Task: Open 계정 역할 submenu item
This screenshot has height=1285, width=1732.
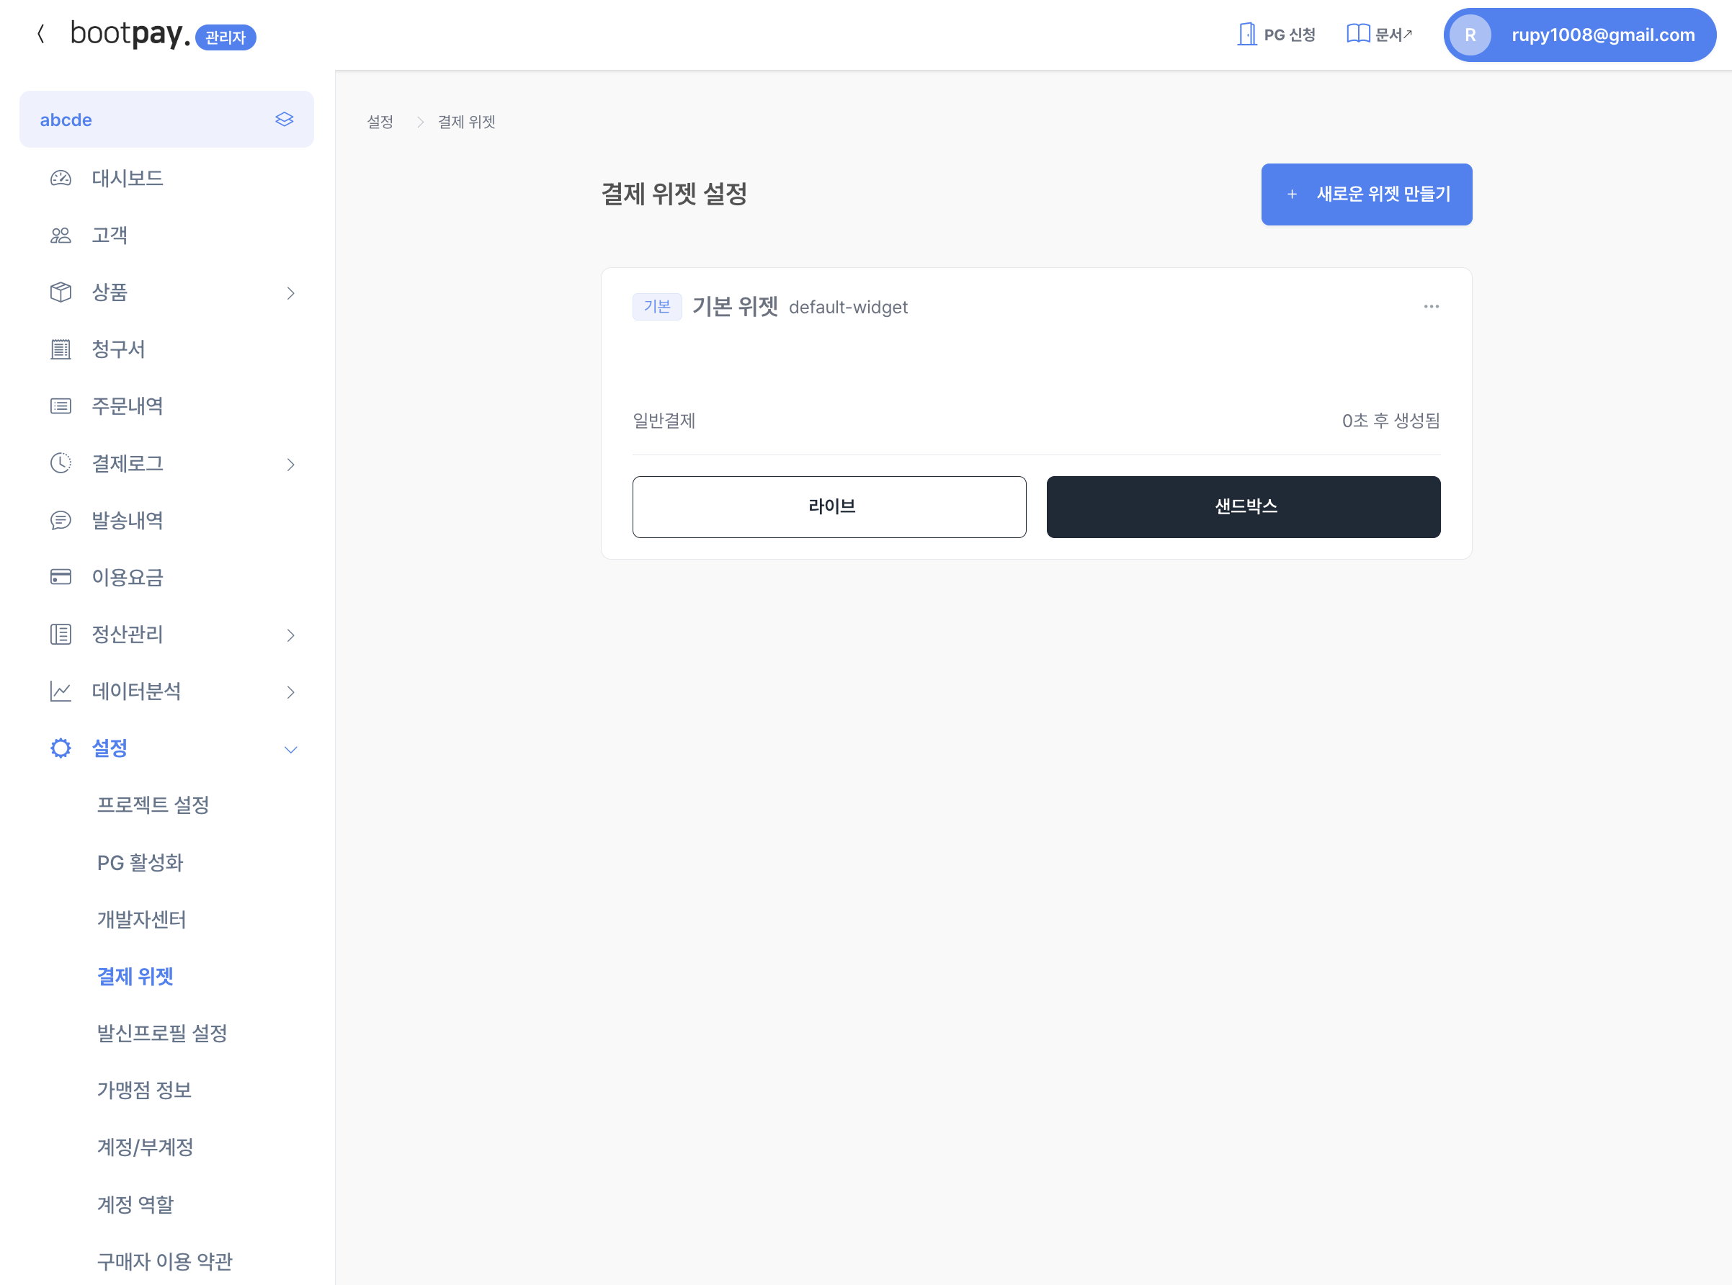Action: pos(135,1204)
